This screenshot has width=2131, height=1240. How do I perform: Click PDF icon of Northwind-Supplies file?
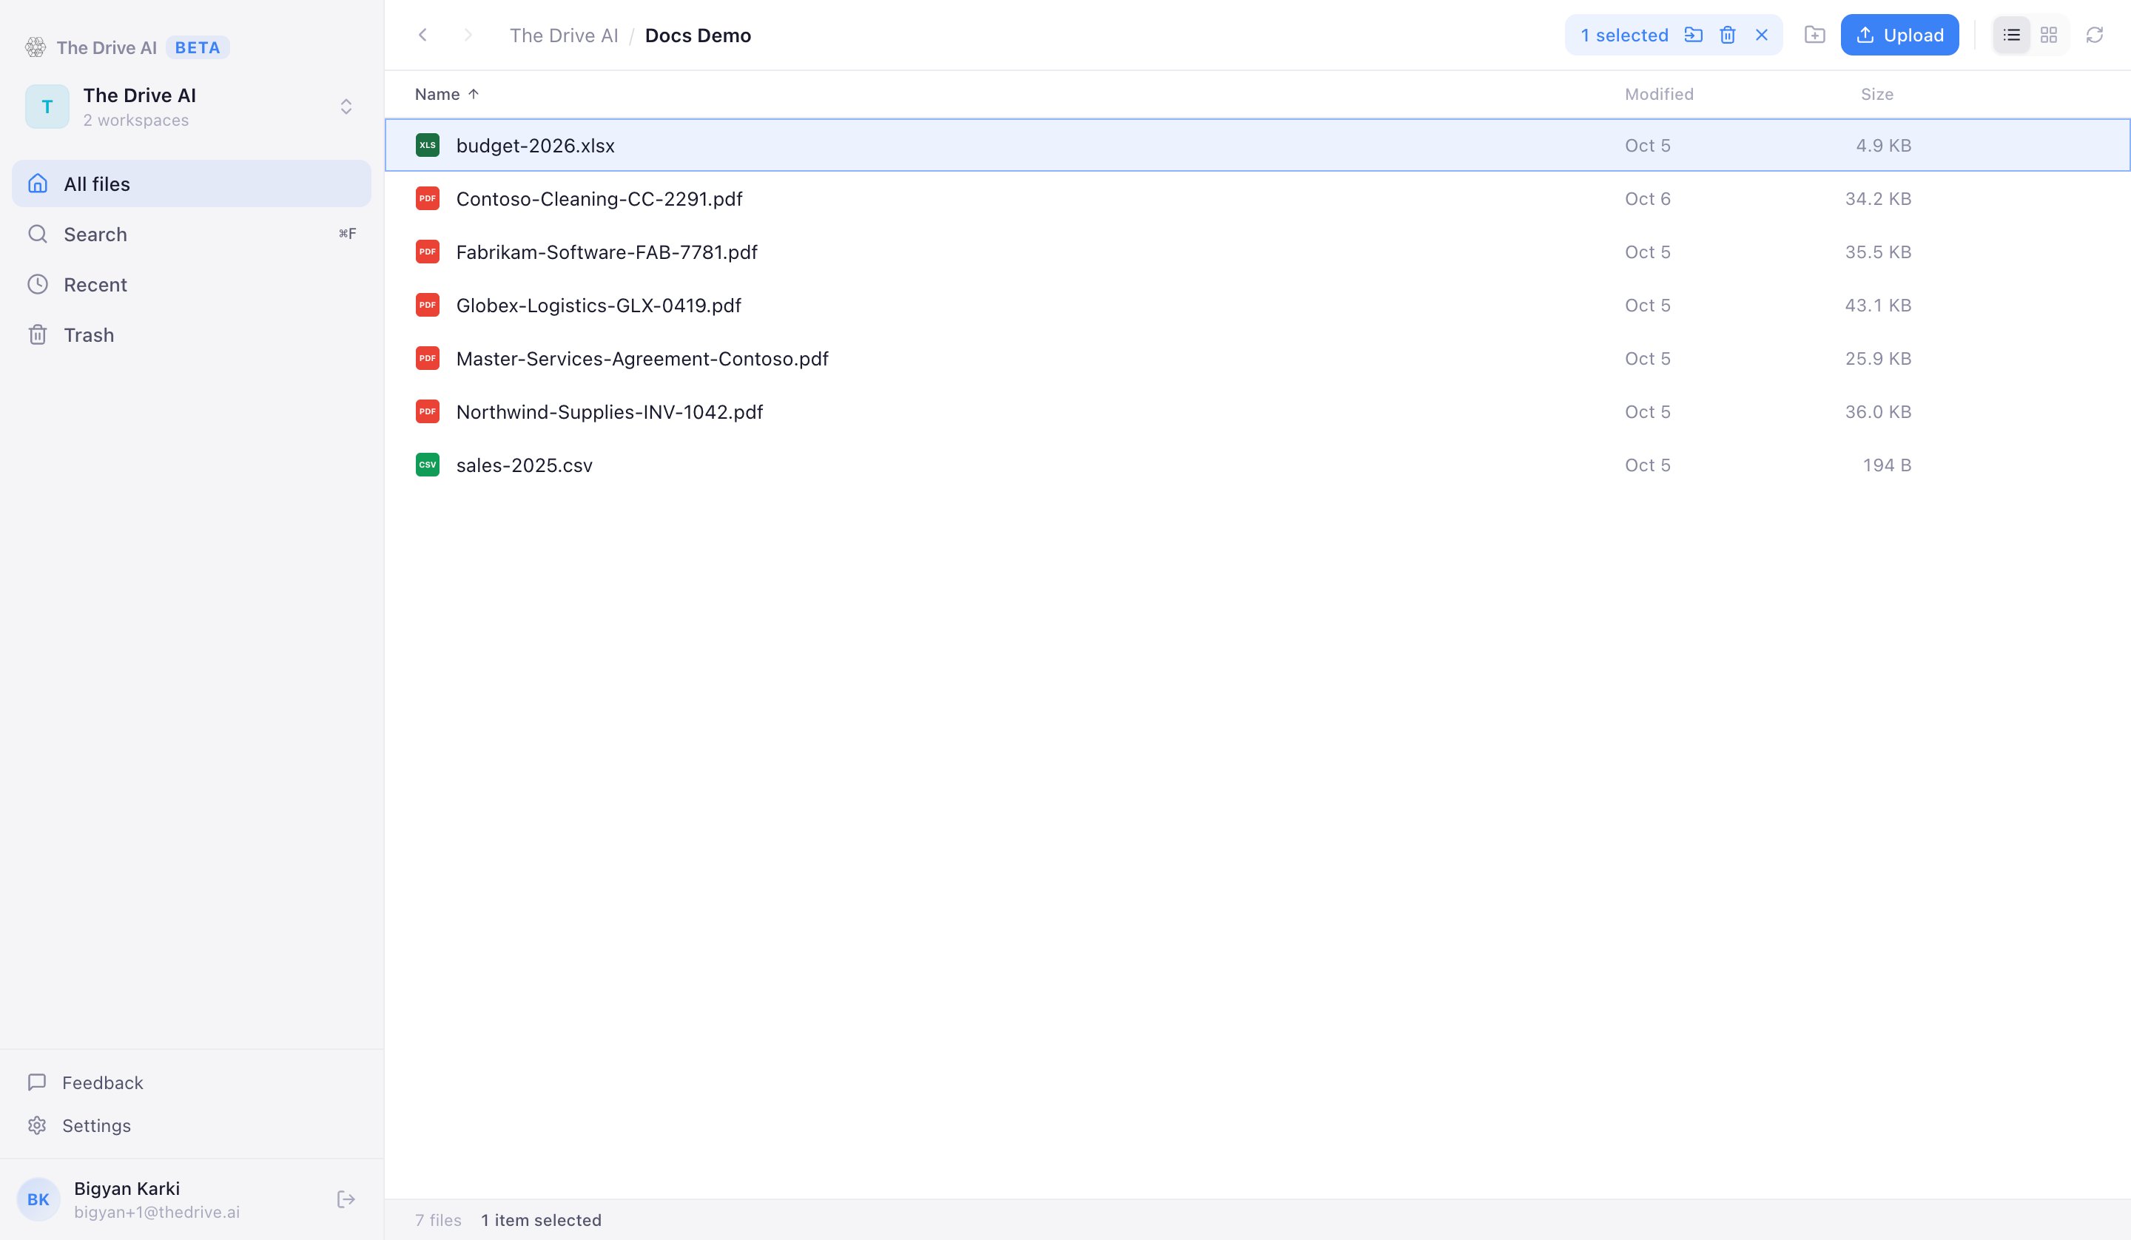[428, 412]
